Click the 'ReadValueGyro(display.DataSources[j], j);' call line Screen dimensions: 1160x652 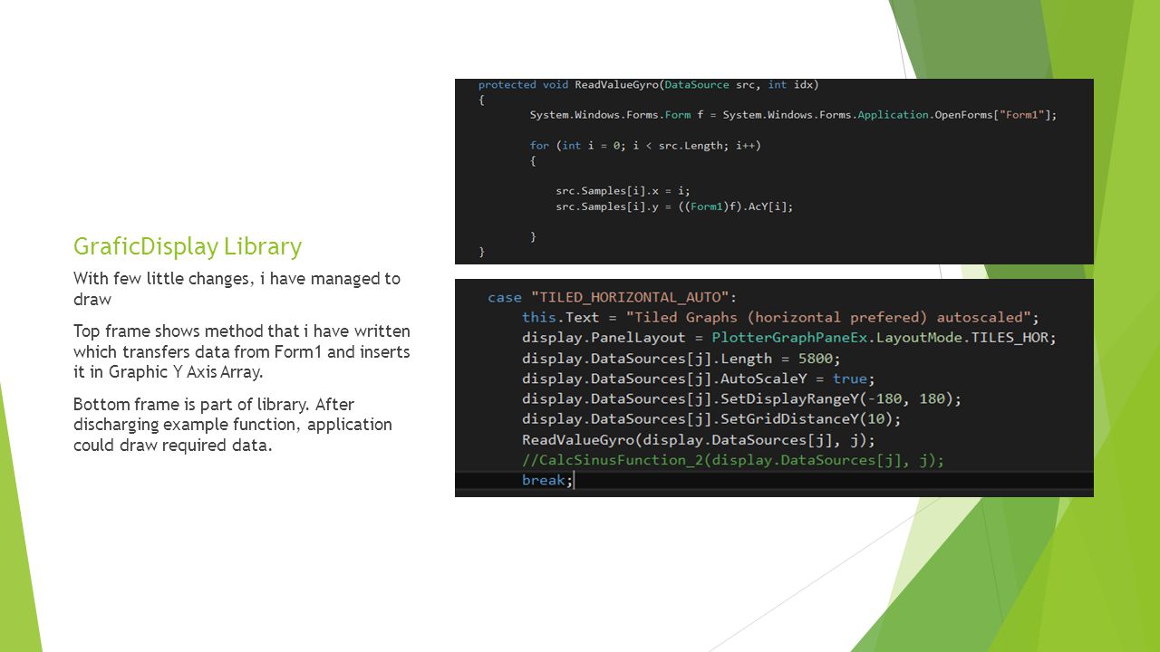tap(699, 440)
